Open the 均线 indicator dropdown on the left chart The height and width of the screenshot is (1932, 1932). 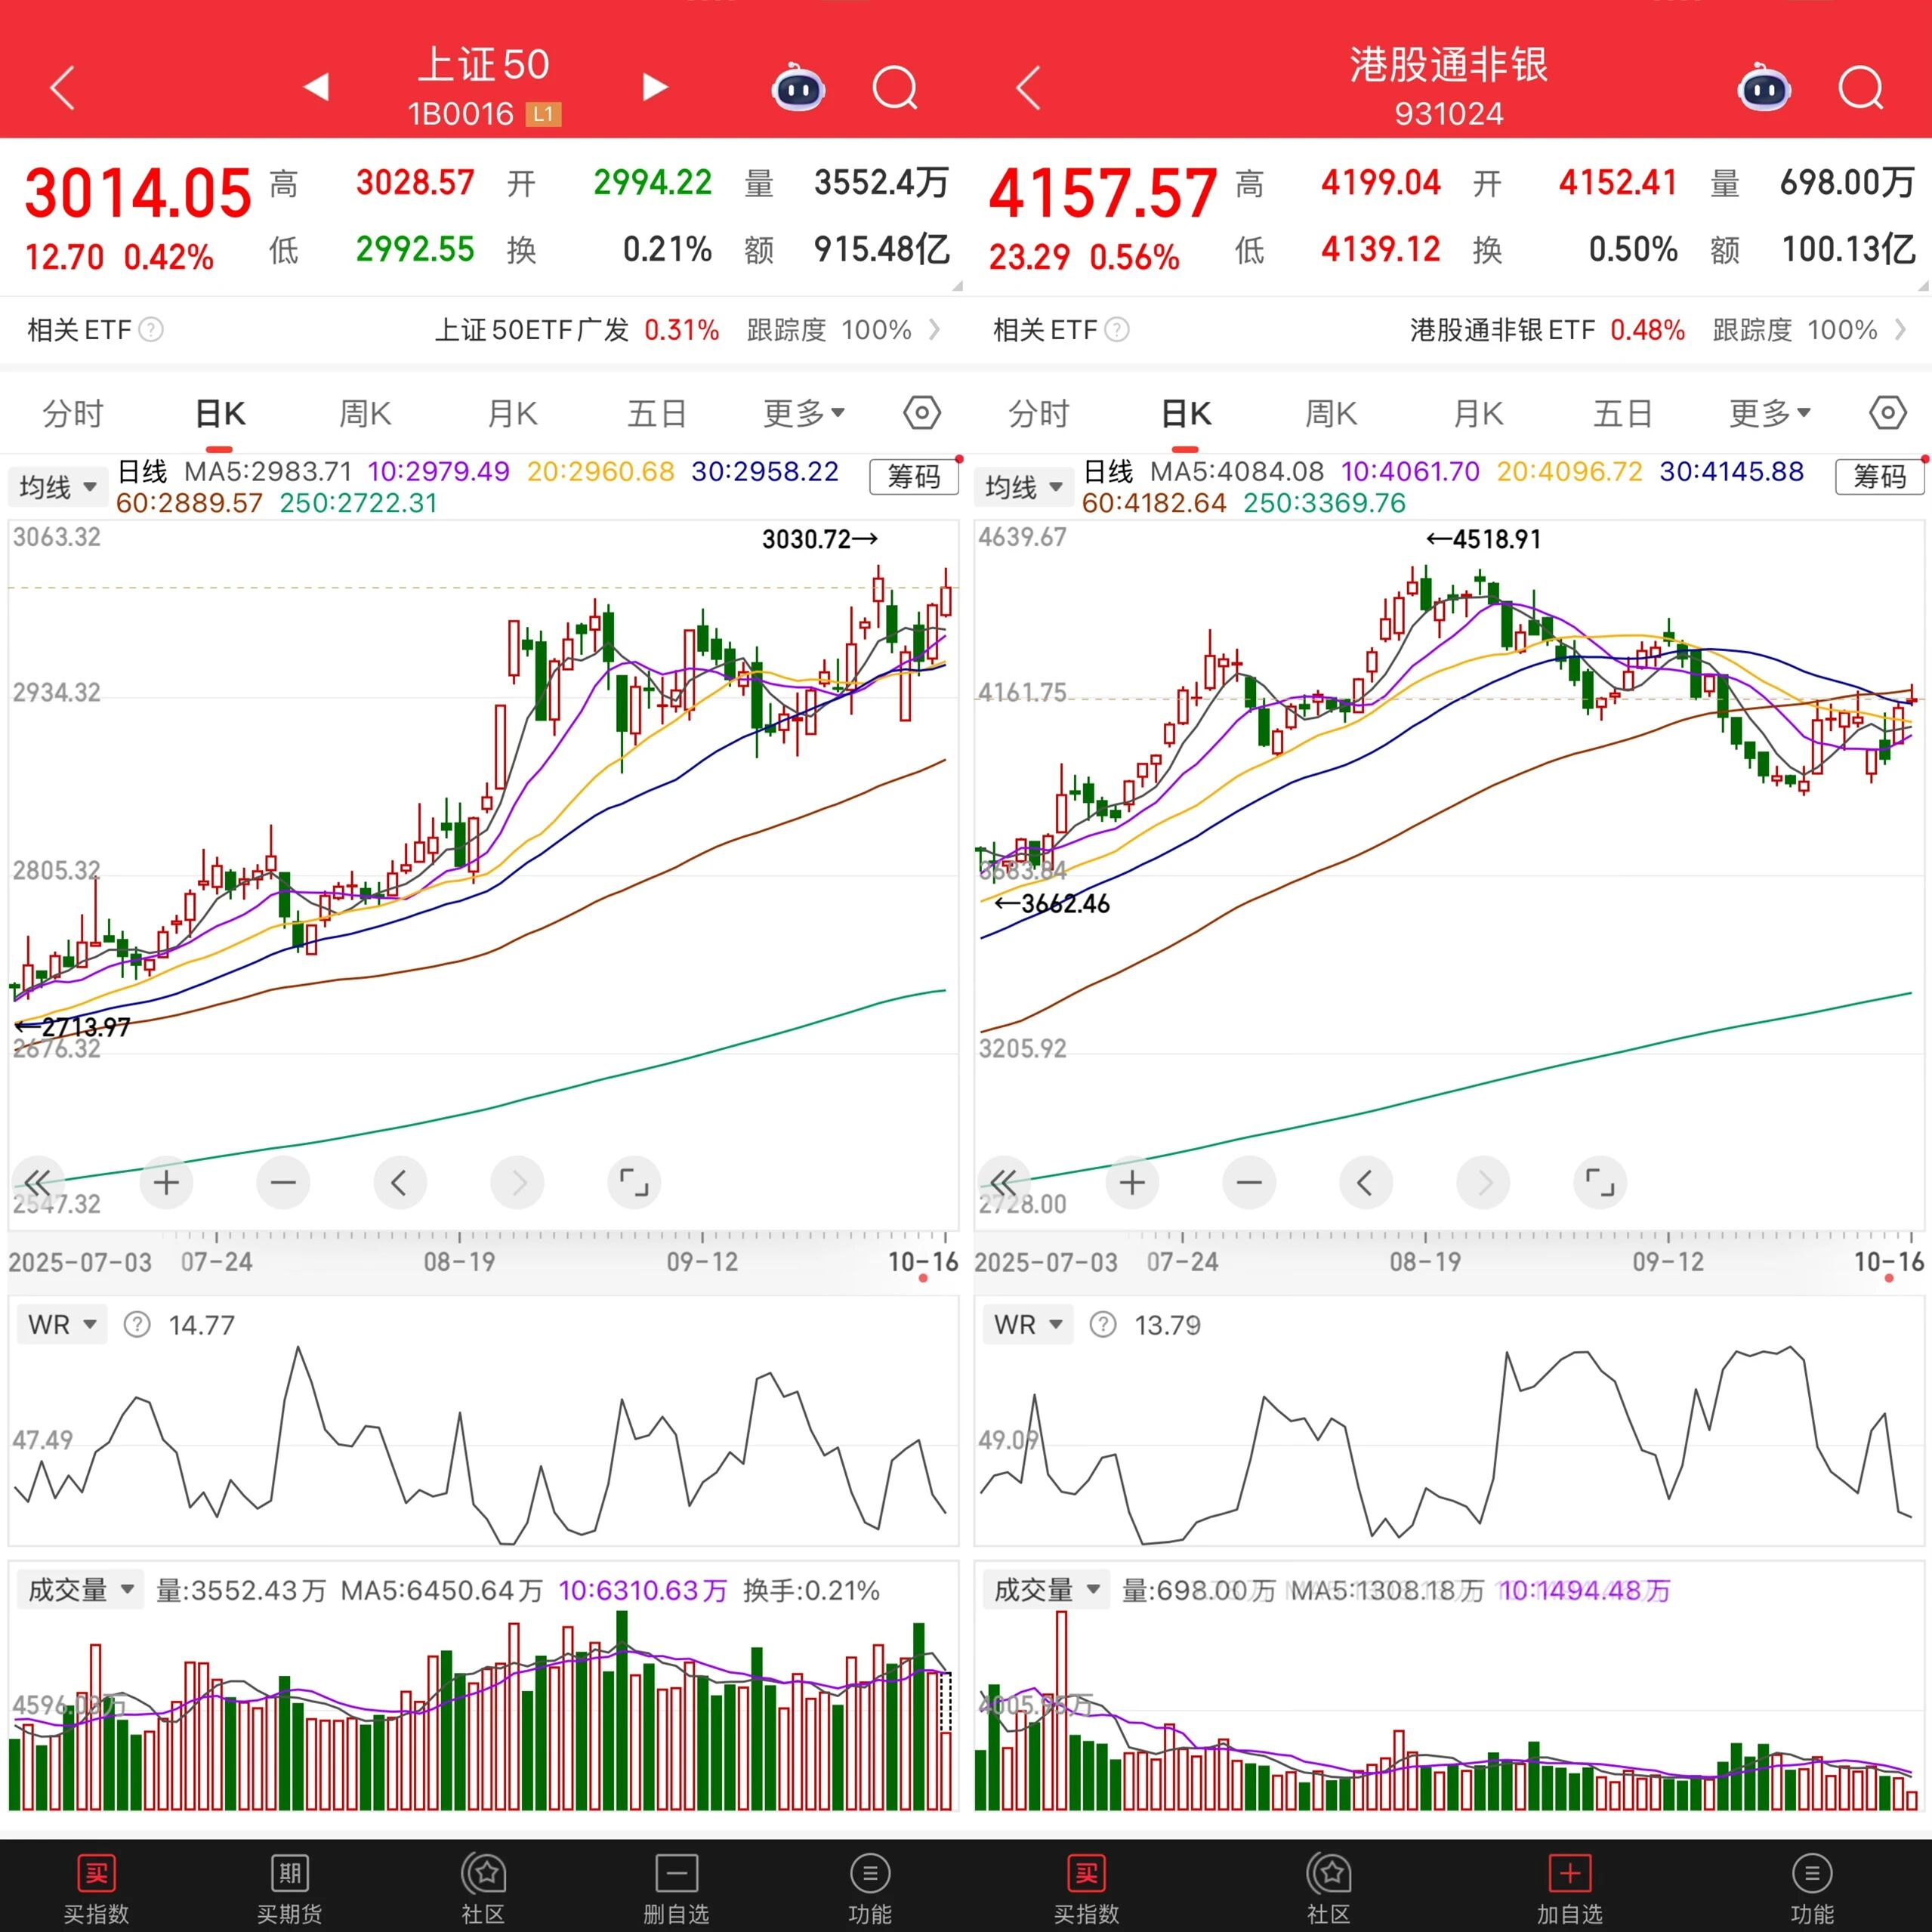pyautogui.click(x=58, y=487)
